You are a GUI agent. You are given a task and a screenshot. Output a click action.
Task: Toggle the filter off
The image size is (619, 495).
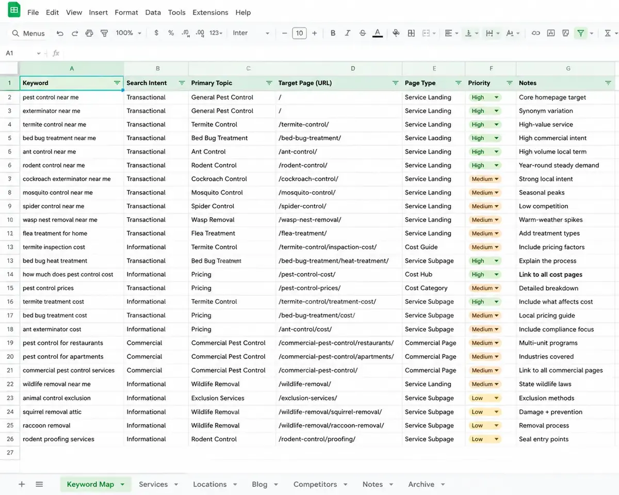[581, 33]
